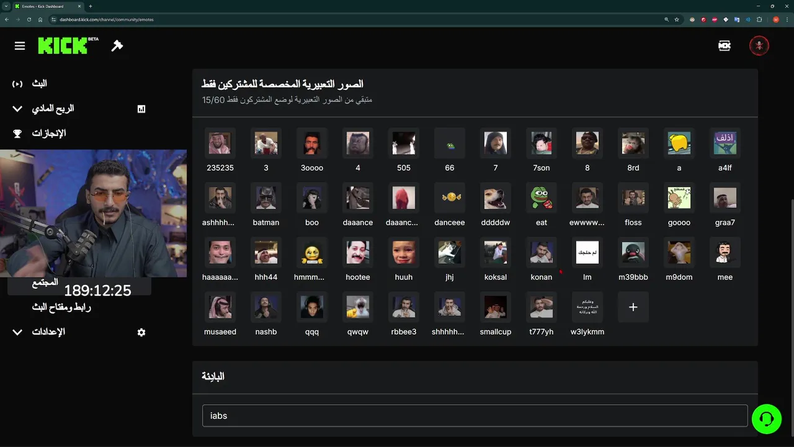This screenshot has width=794, height=447.
Task: Open the hamburger menu
Action: pos(20,46)
